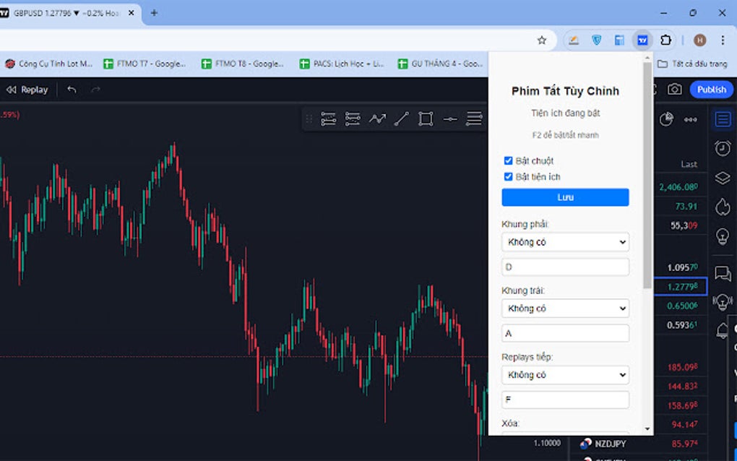Screen dimensions: 737x461
Task: Open the 'Khung phải' dropdown
Action: [x=565, y=242]
